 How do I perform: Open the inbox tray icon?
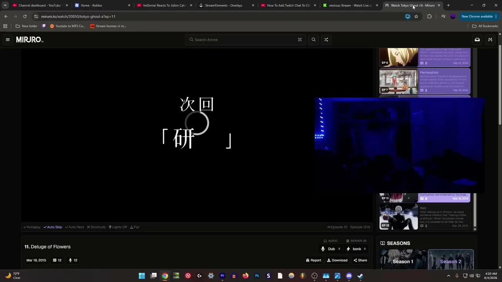[477, 40]
